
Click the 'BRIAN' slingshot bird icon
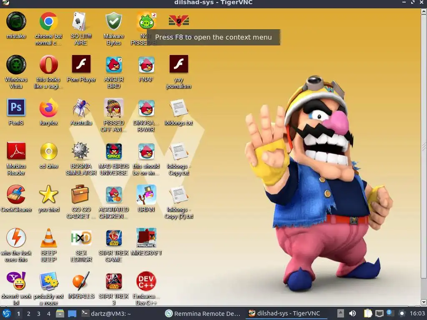tap(146, 194)
